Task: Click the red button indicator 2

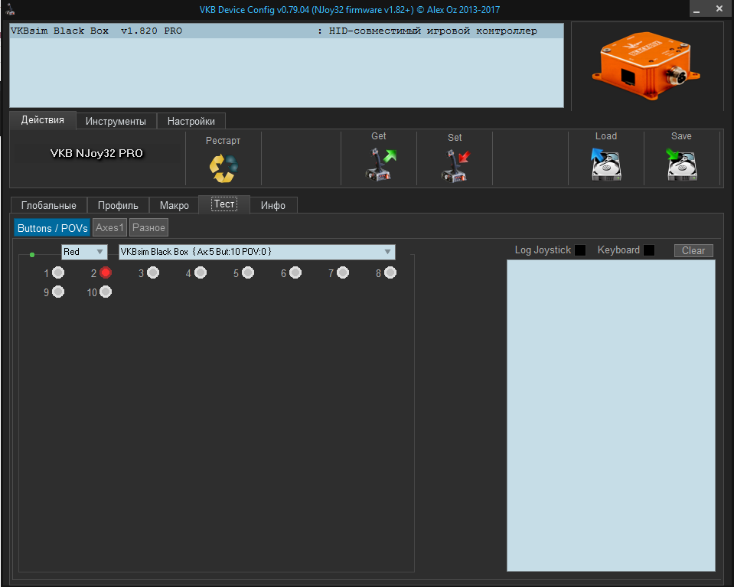Action: [106, 272]
